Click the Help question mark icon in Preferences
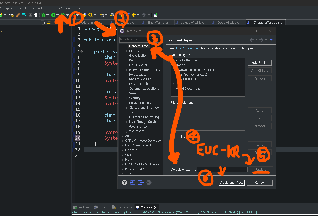 tap(124, 182)
